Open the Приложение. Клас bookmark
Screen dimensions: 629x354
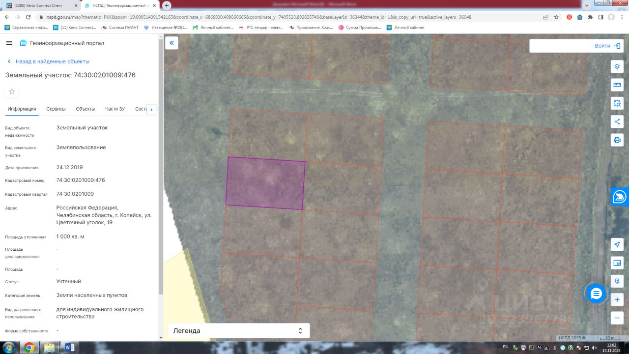click(x=311, y=28)
